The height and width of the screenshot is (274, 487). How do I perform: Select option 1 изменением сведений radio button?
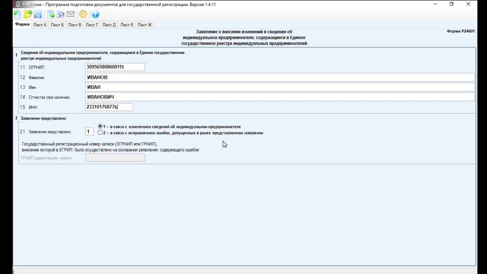pos(100,126)
